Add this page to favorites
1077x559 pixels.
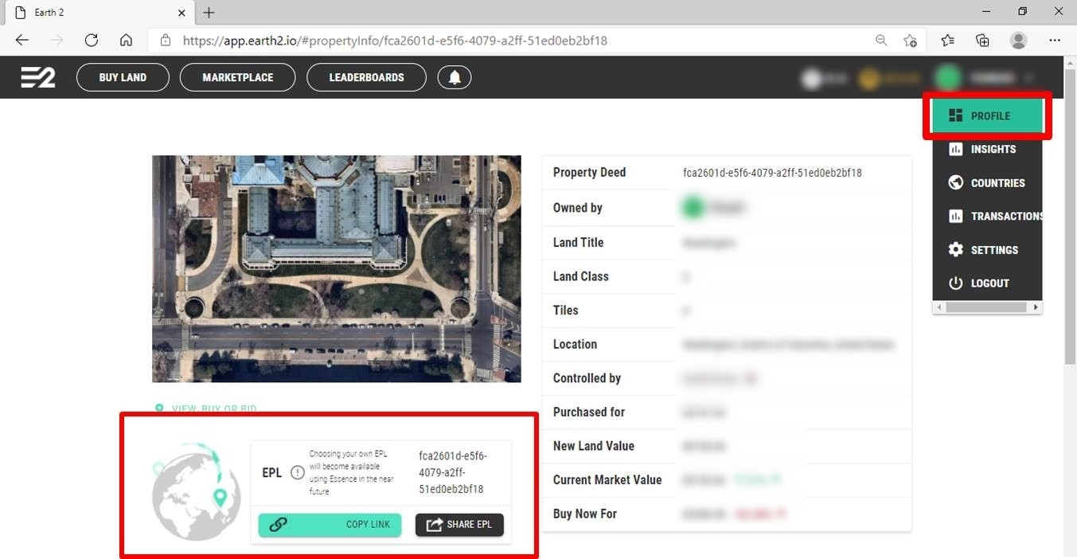tap(911, 40)
